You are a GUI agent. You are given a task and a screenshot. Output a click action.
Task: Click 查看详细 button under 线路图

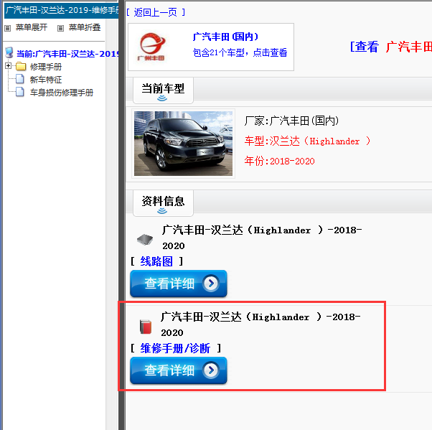[x=179, y=284]
